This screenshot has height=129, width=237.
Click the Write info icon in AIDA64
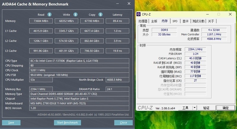tap(76, 14)
